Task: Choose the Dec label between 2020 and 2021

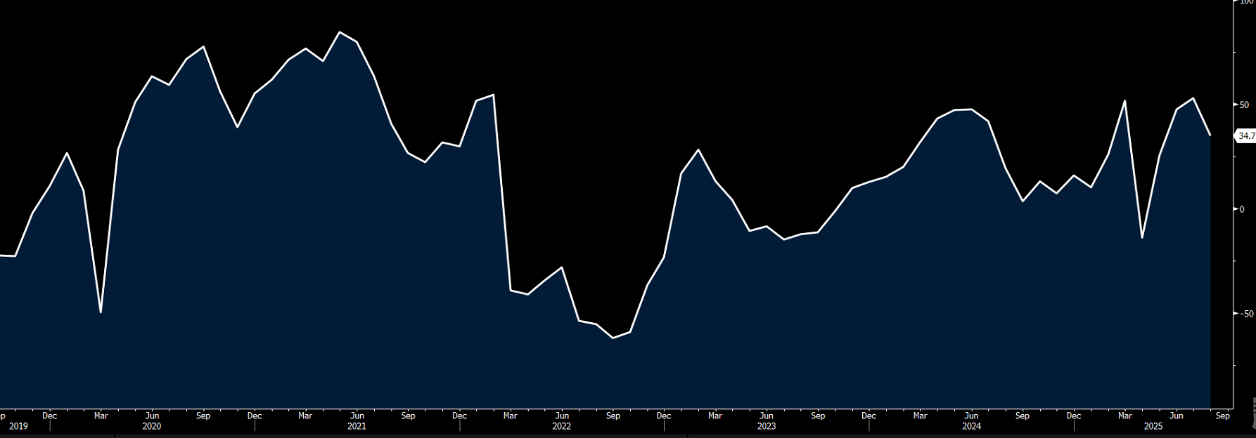Action: click(255, 416)
